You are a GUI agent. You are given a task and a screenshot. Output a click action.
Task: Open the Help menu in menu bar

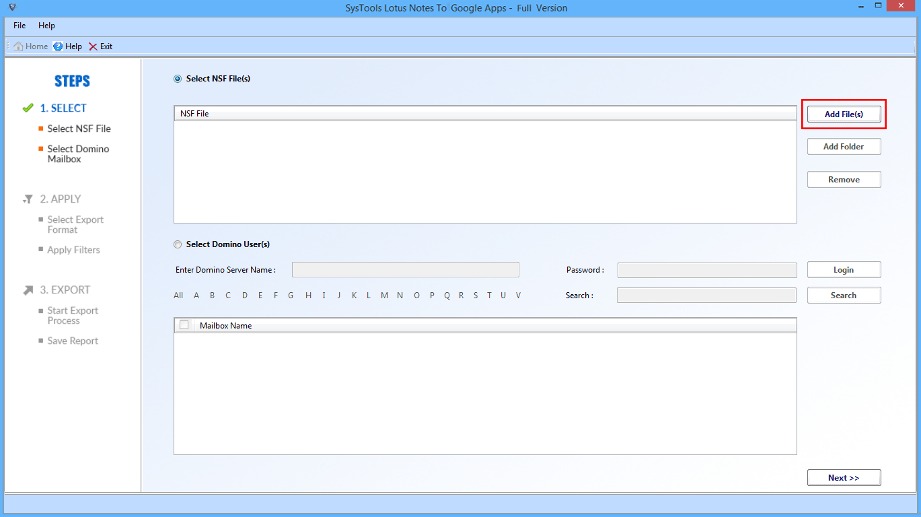point(46,26)
